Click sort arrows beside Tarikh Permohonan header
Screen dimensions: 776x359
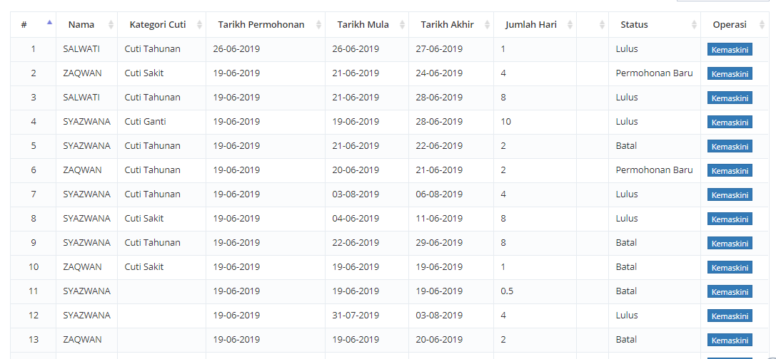318,25
